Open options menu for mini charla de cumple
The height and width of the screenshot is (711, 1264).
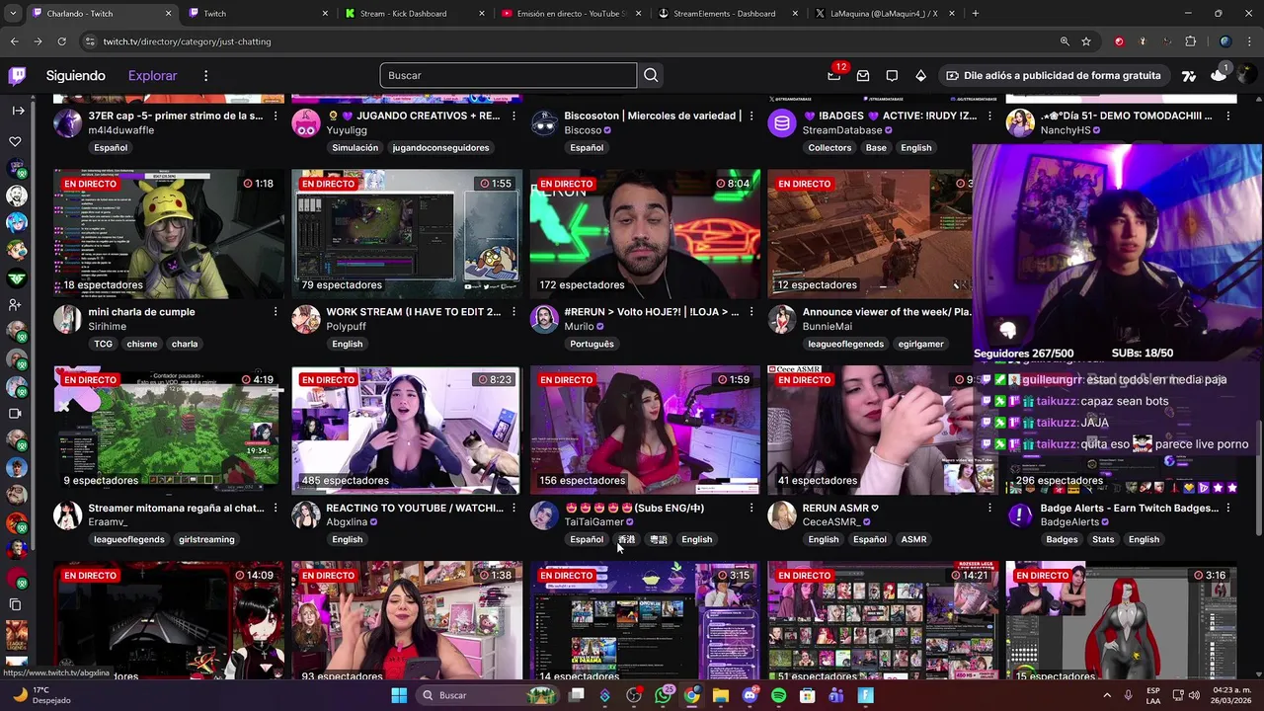click(x=276, y=312)
